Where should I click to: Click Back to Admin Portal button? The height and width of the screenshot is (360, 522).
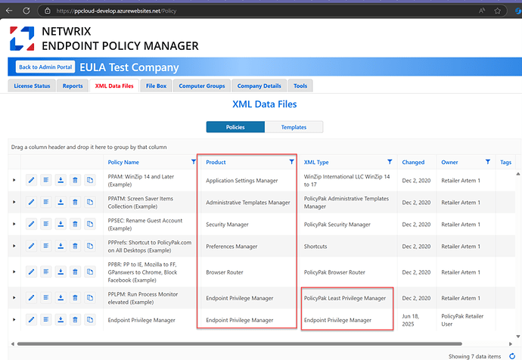point(44,67)
